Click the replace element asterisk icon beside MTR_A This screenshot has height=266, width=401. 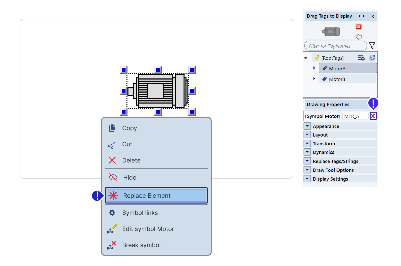373,116
